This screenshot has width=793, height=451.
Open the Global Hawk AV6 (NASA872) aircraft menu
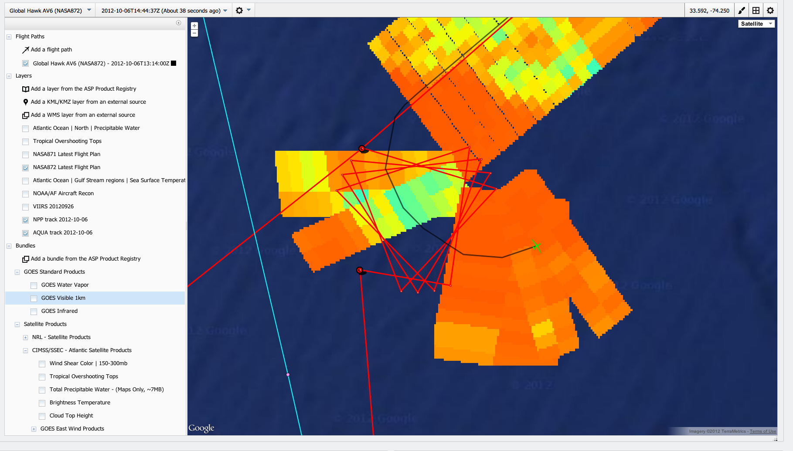click(x=50, y=10)
